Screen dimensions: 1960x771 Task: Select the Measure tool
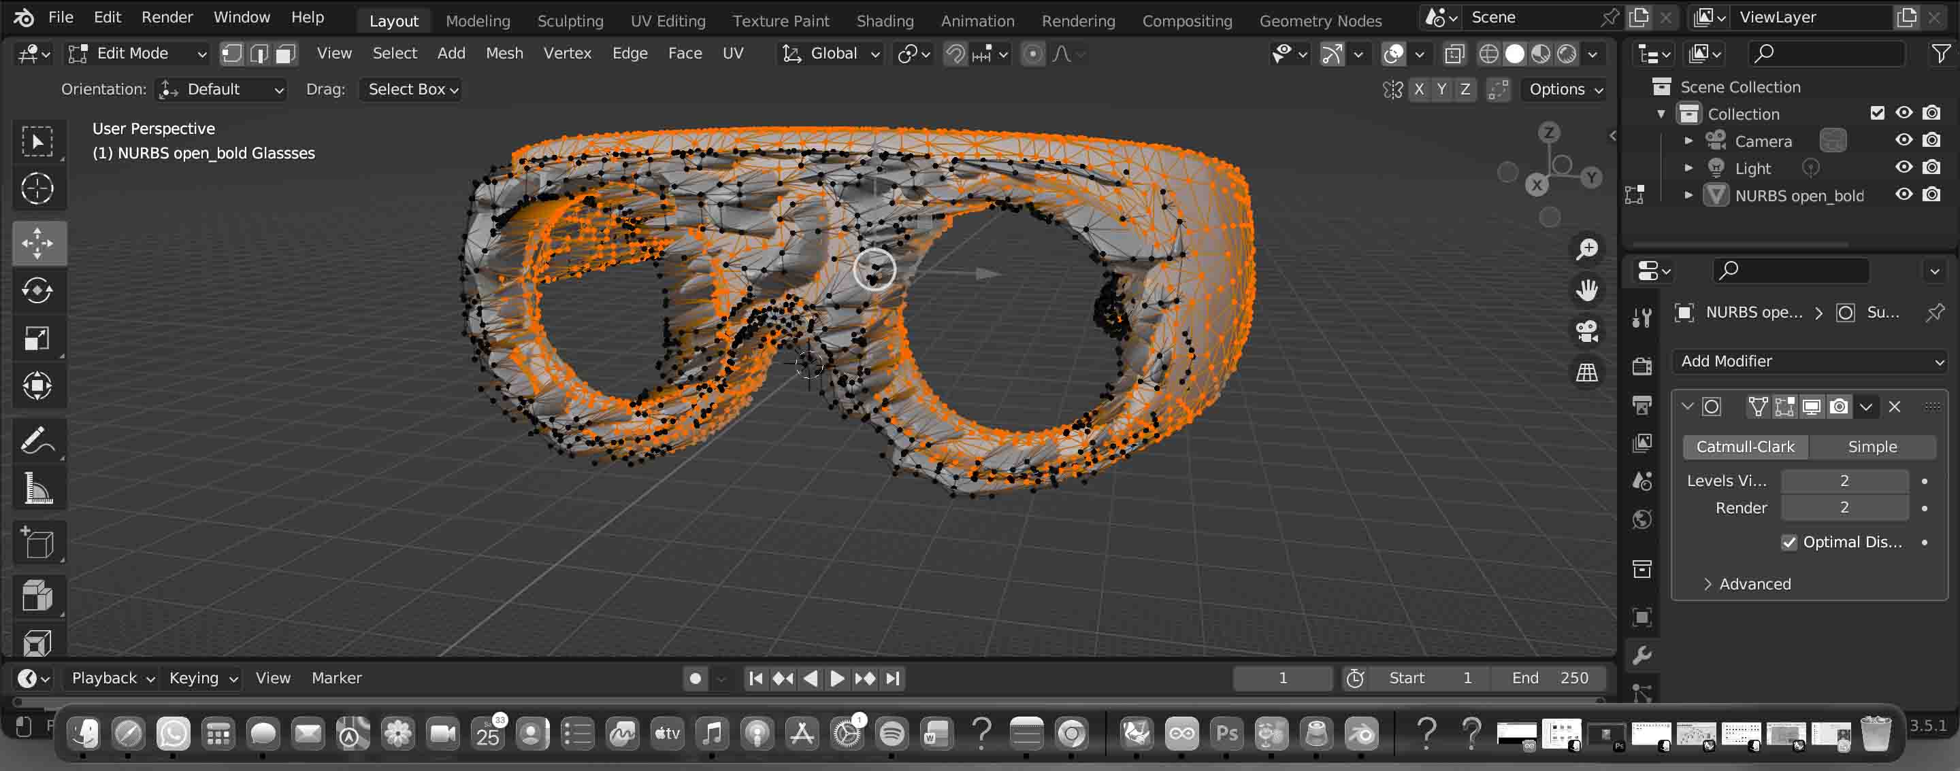[x=38, y=489]
